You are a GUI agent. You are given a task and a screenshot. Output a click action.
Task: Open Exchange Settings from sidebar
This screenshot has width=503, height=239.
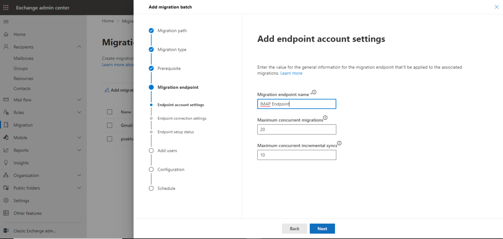[21, 200]
